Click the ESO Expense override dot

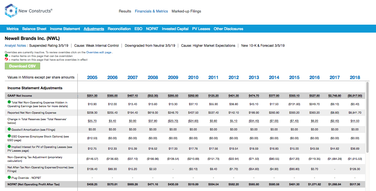(9, 136)
